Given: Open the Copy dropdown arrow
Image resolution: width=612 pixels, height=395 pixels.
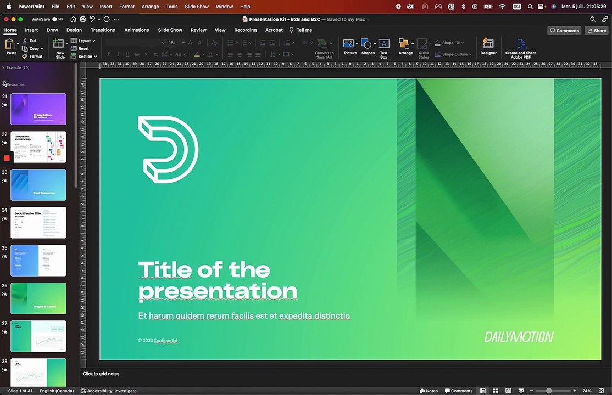Looking at the screenshot, I should [x=42, y=49].
